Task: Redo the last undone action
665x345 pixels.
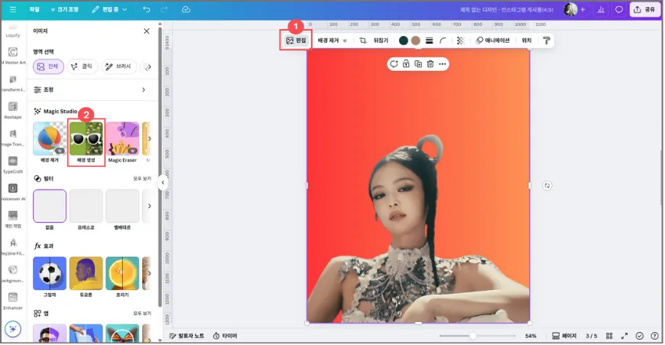Action: click(x=164, y=9)
